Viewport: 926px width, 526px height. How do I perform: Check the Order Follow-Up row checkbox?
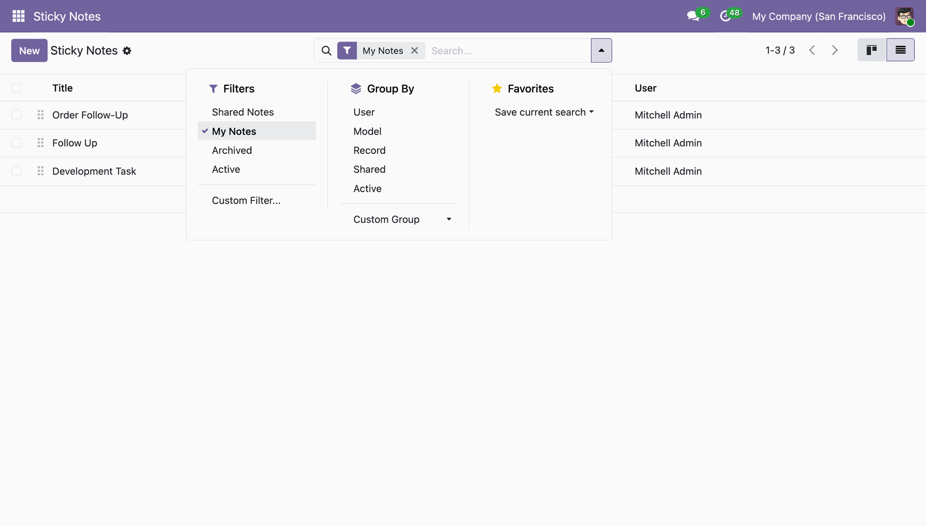point(16,115)
